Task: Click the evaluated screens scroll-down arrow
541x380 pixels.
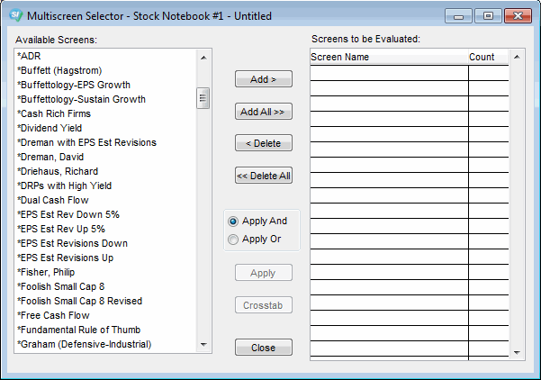Action: click(517, 352)
